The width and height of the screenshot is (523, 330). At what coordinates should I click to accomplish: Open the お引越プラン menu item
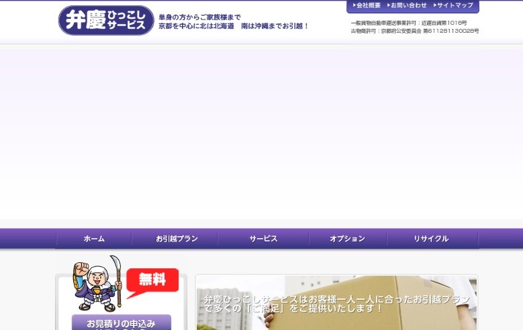tap(177, 239)
